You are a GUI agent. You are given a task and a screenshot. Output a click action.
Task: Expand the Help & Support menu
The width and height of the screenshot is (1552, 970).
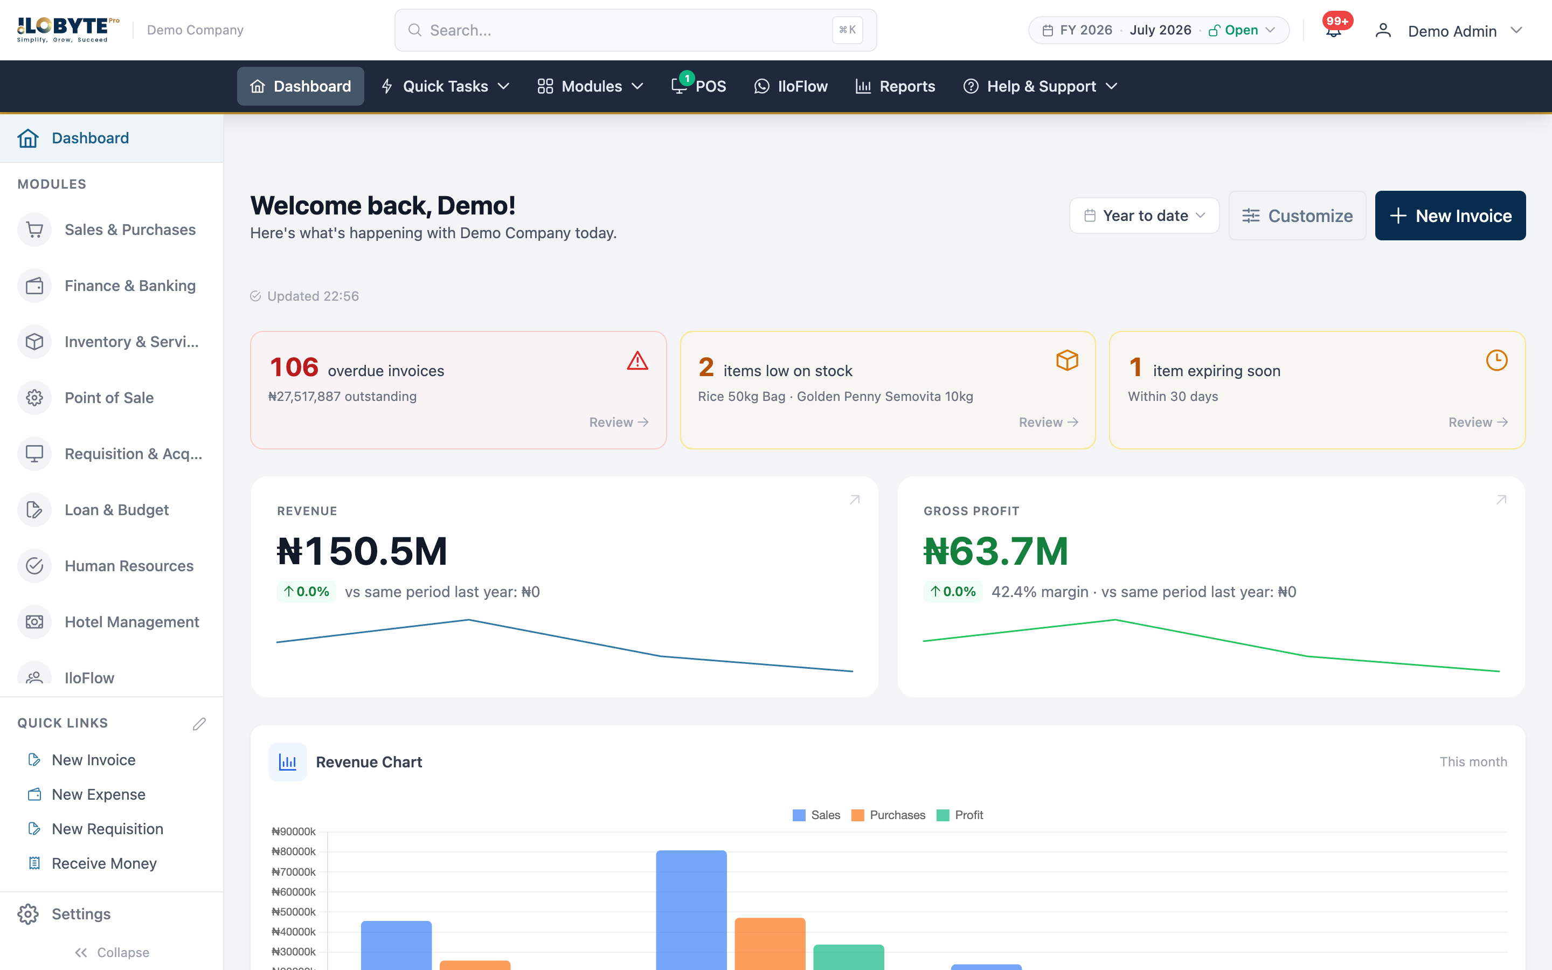click(x=1040, y=86)
